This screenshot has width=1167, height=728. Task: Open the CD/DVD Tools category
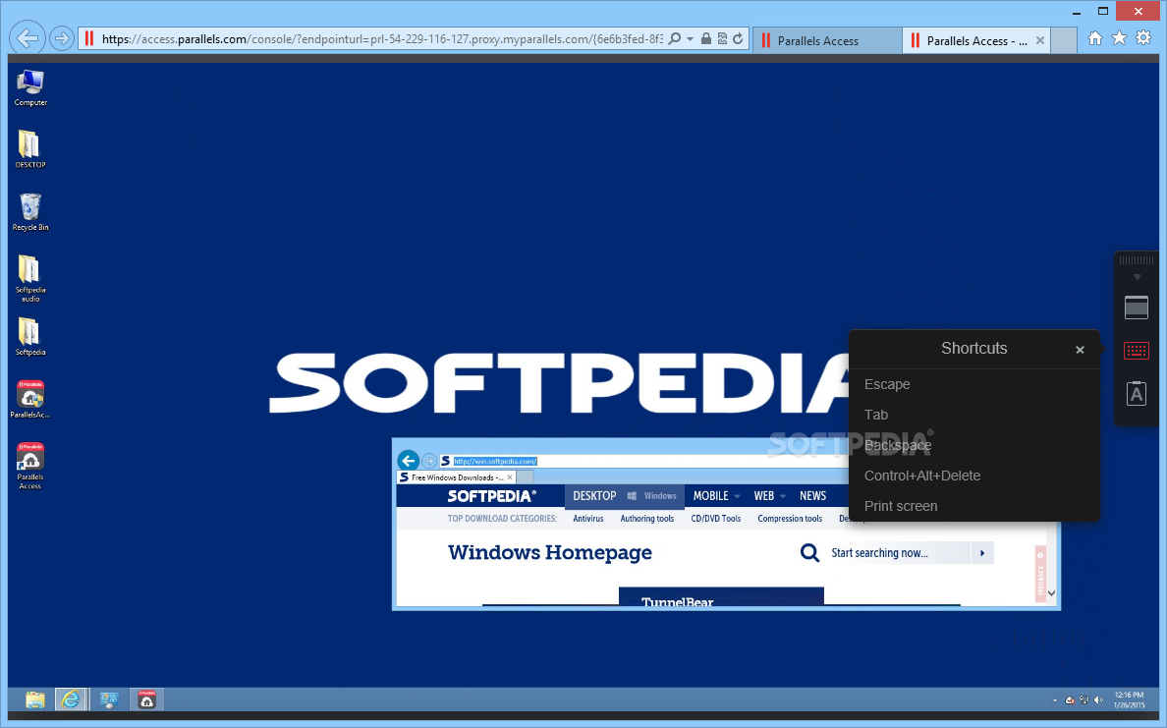716,519
